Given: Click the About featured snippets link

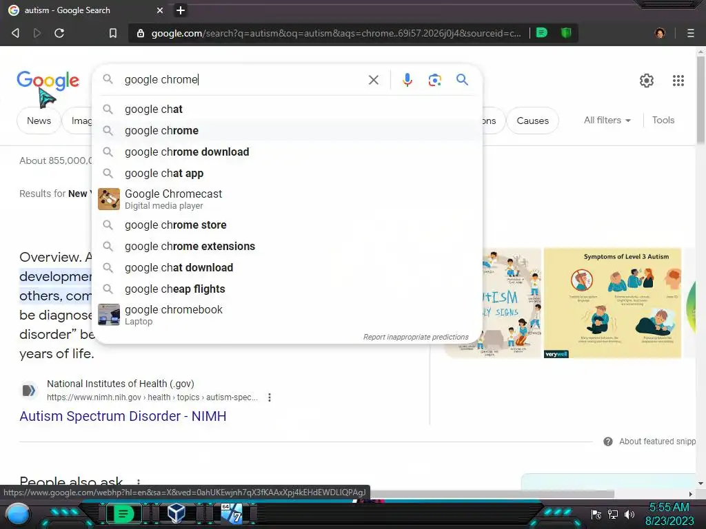Looking at the screenshot, I should point(657,442).
